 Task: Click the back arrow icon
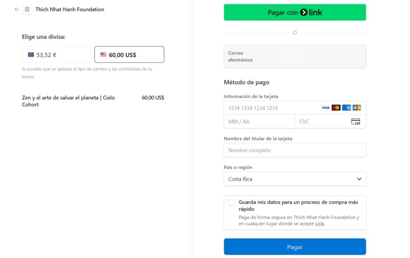(x=17, y=10)
